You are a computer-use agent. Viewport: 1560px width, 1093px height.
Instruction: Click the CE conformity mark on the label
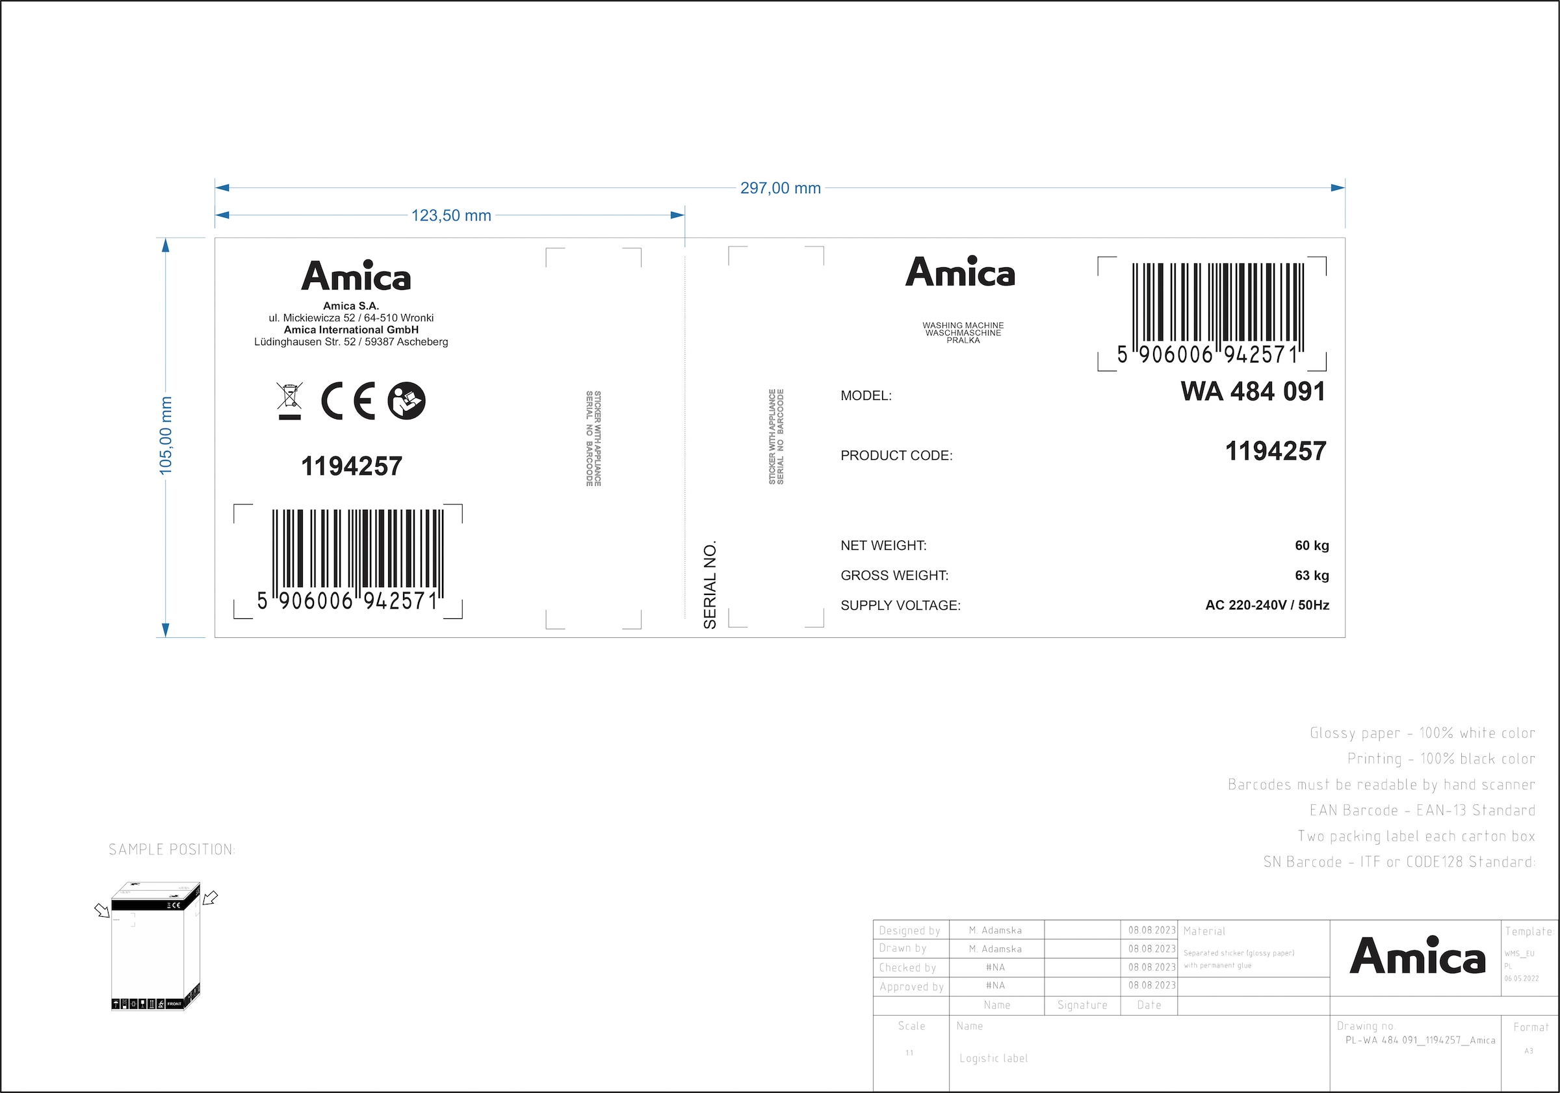click(x=348, y=401)
